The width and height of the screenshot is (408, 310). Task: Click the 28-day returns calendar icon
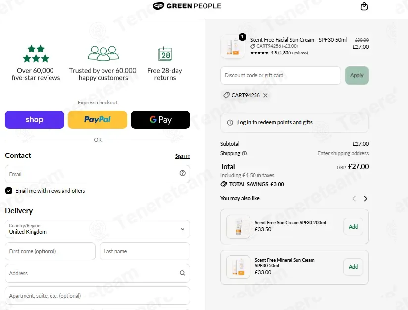165,53
